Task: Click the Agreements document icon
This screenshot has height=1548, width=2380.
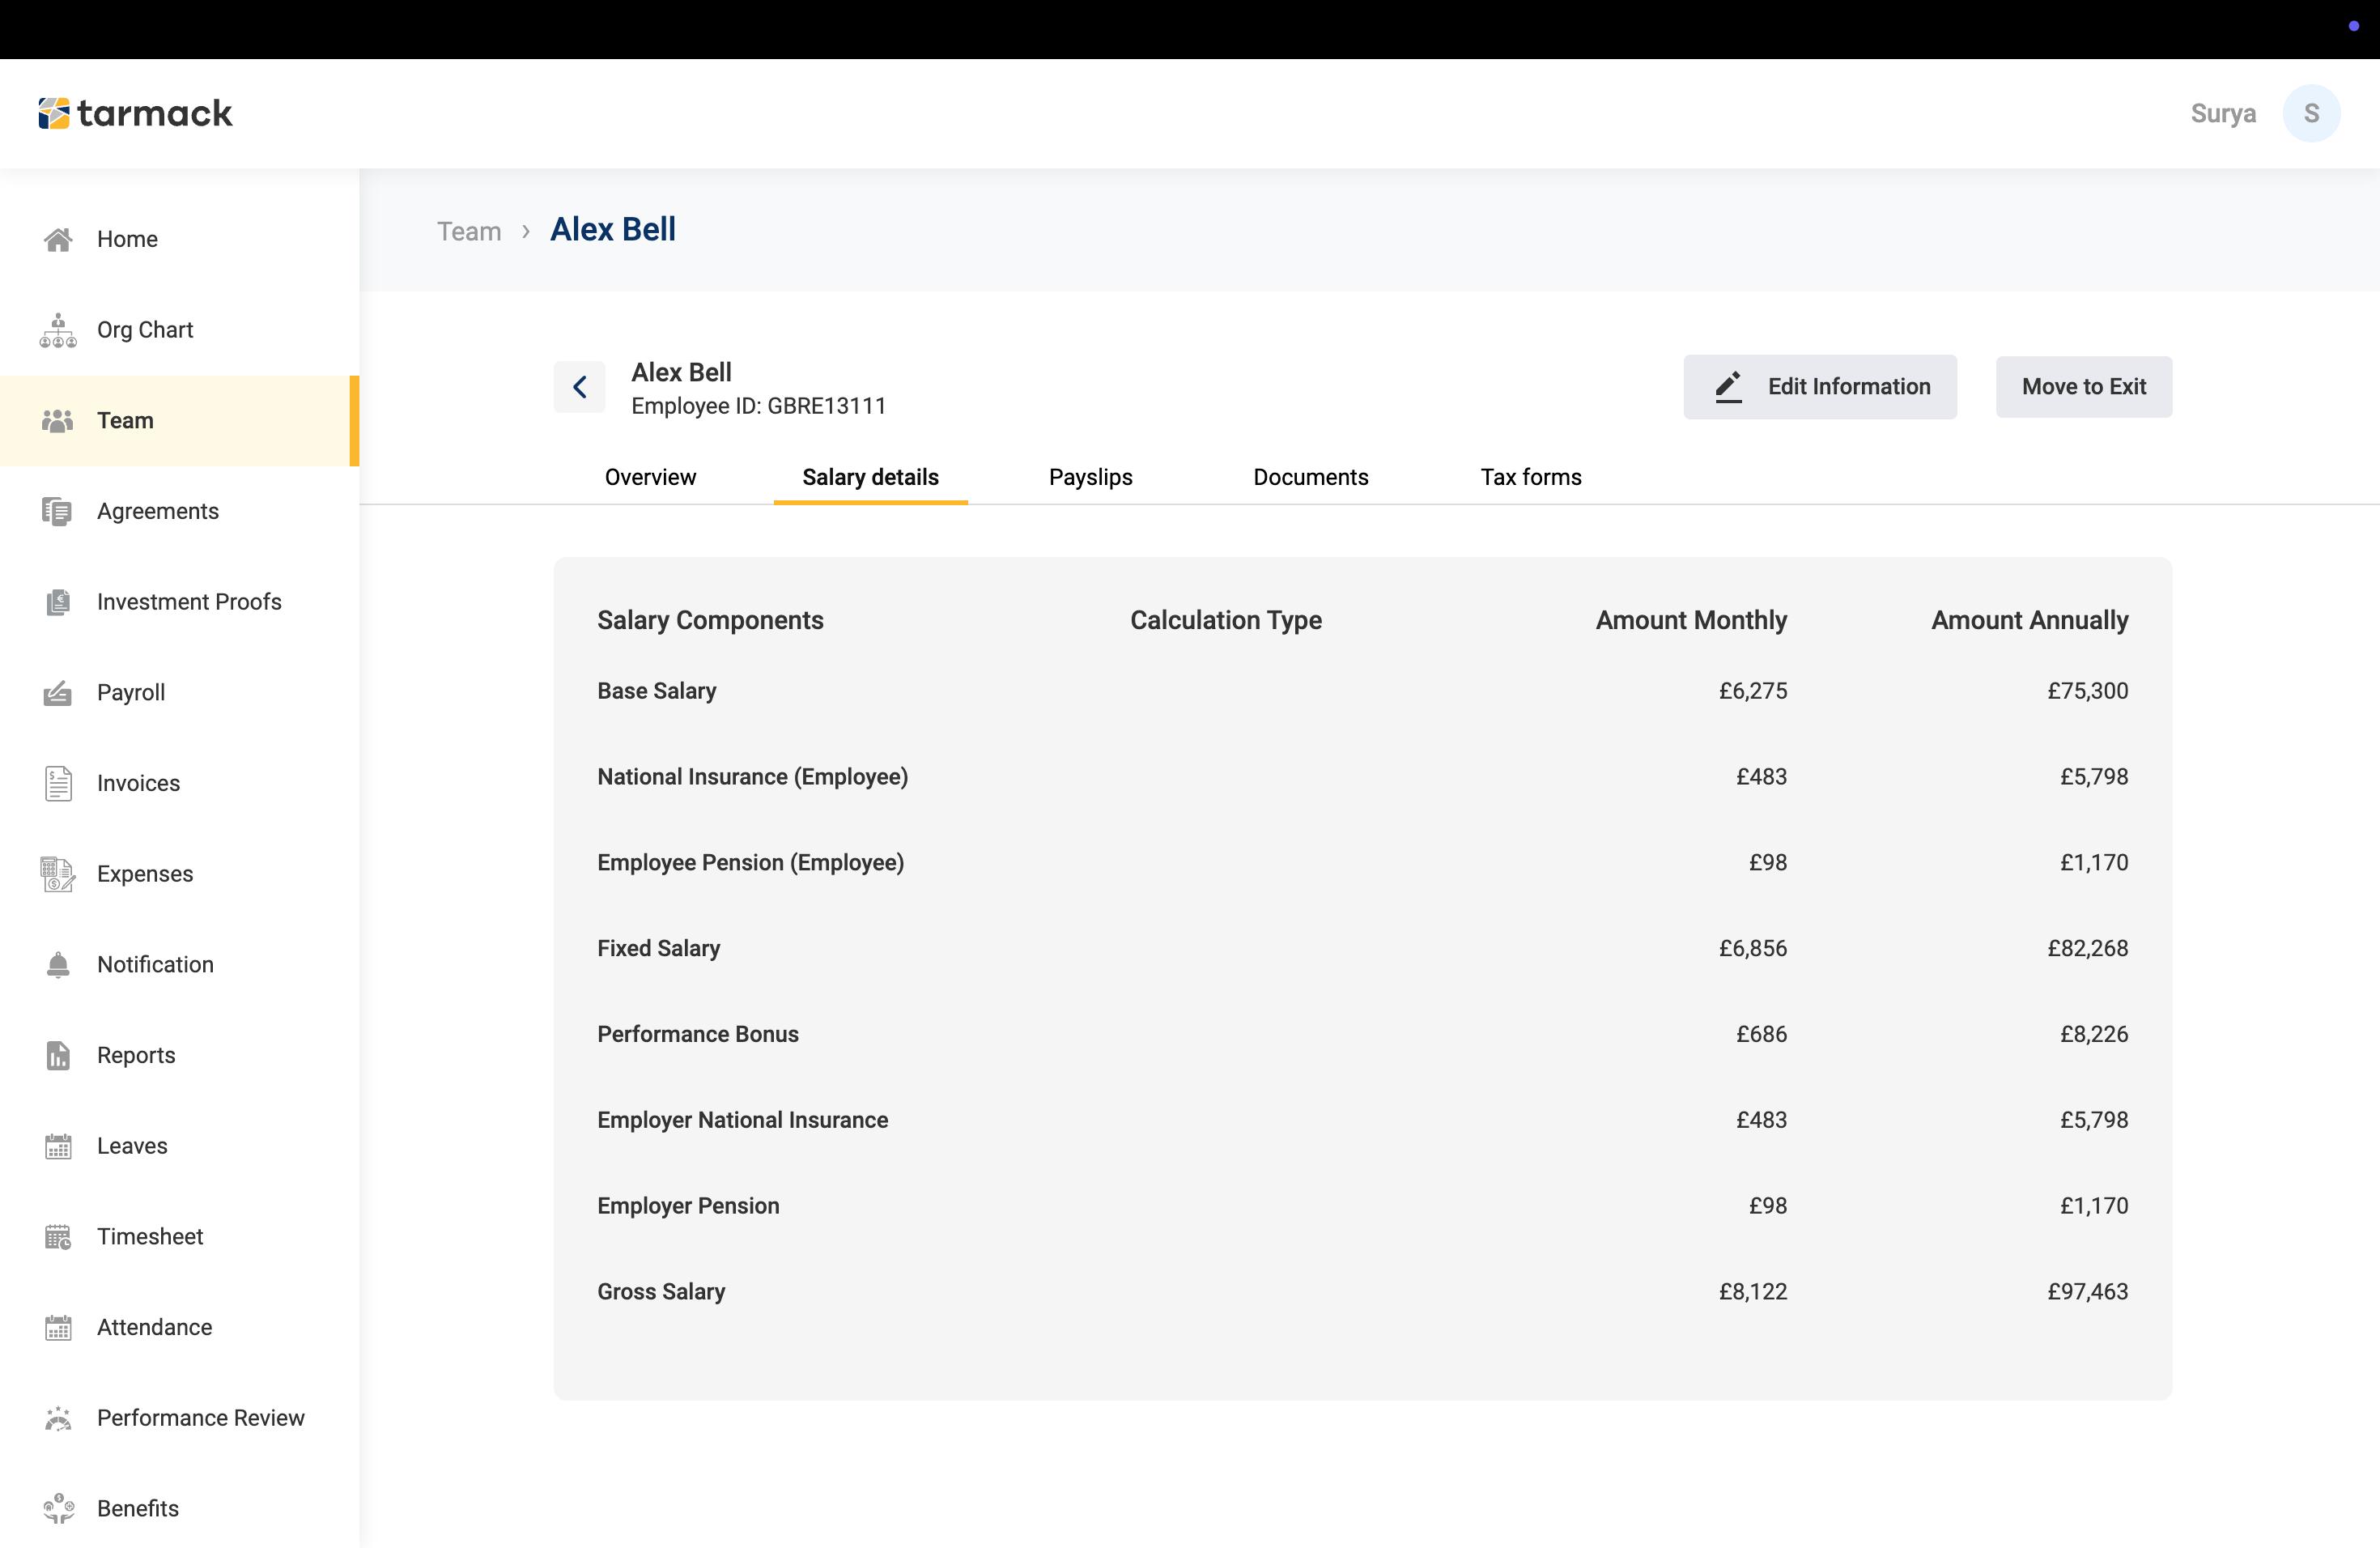Action: click(57, 511)
